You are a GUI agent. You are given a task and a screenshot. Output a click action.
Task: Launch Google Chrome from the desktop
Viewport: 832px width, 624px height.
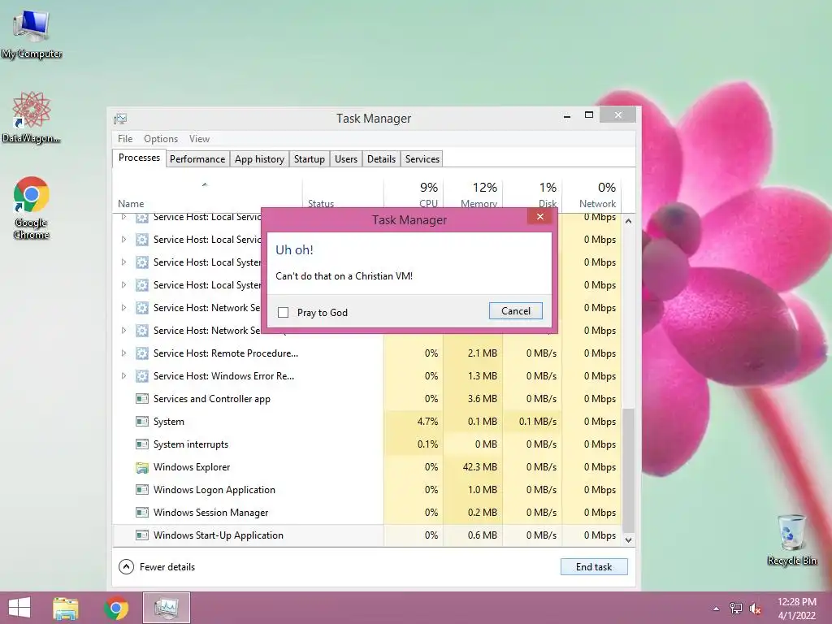click(x=32, y=208)
